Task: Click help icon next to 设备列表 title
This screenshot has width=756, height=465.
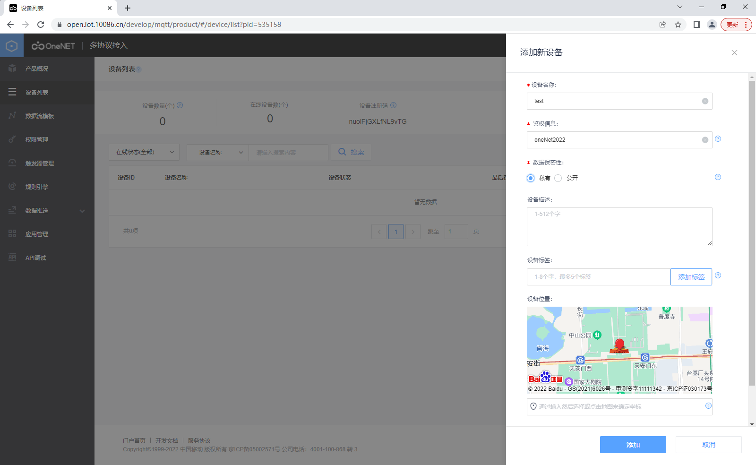Action: click(139, 69)
